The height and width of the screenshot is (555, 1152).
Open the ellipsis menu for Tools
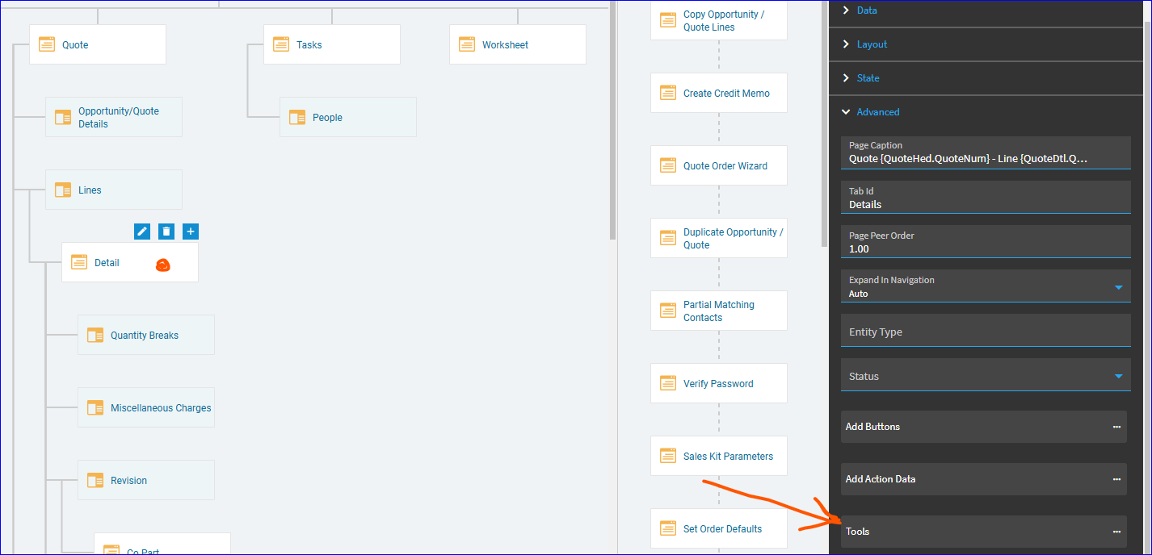[x=1116, y=532]
